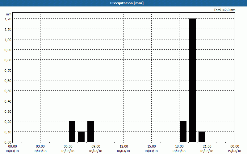Click the "Total =2,0 mm" label
Viewport: 247px width, 154px height.
[x=224, y=10]
